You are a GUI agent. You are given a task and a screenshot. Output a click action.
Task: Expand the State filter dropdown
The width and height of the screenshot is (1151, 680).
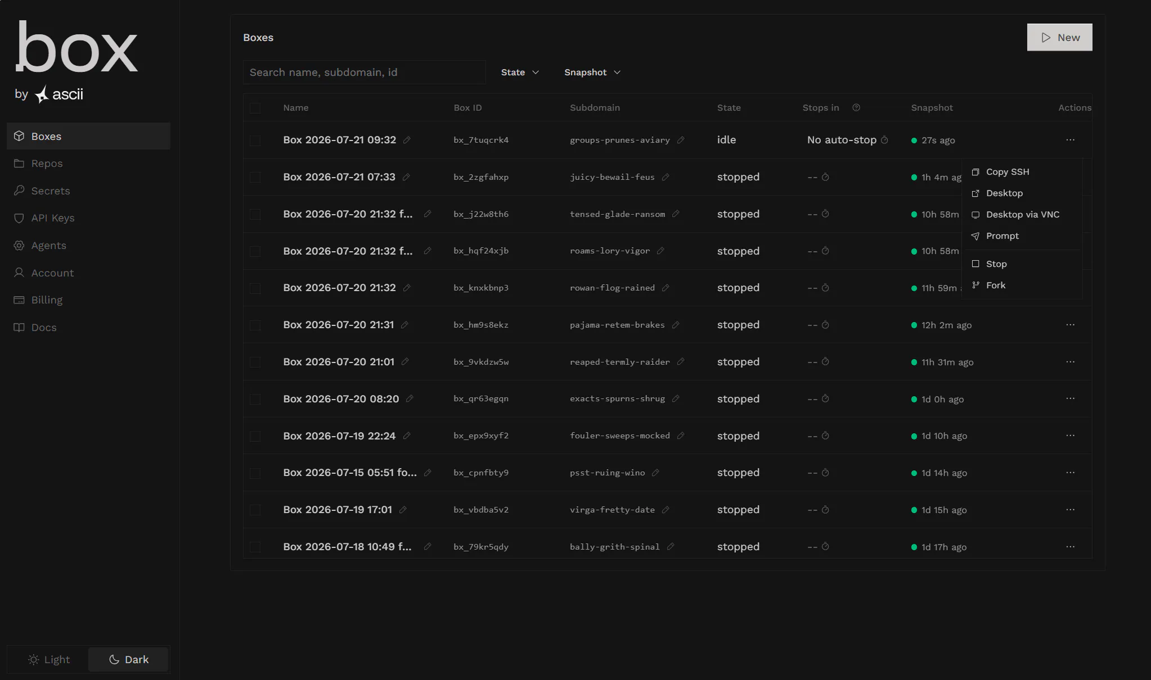coord(520,72)
